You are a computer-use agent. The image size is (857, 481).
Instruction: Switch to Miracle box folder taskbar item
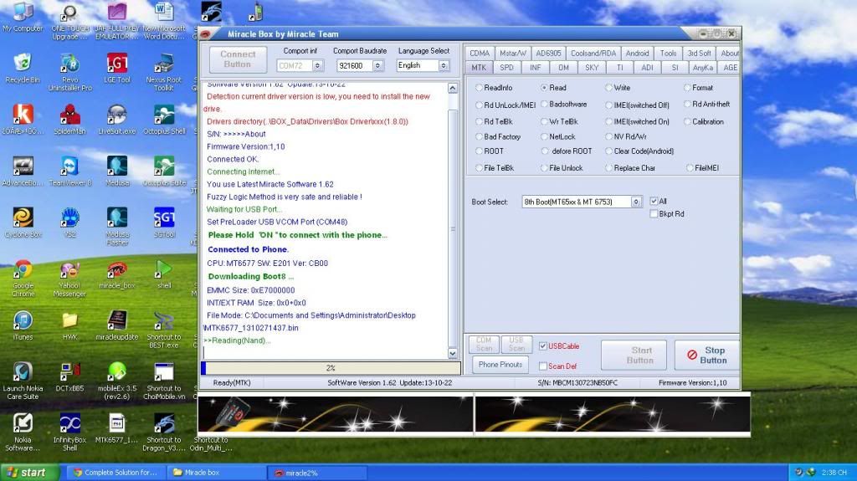tap(216, 473)
